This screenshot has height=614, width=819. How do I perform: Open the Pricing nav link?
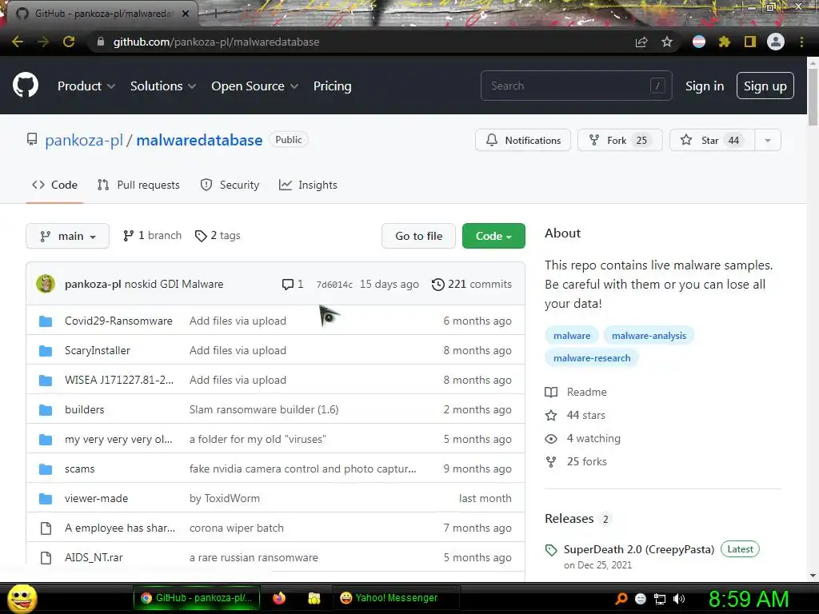click(x=332, y=86)
